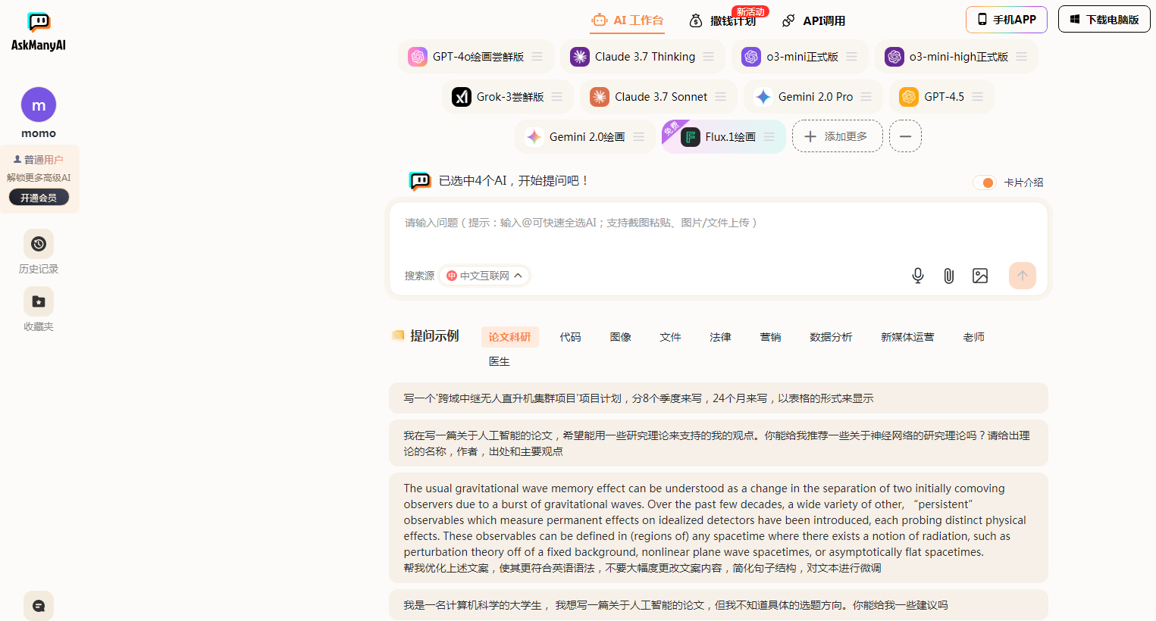The image size is (1156, 621).
Task: Click the 添加更多 add model button
Action: (x=837, y=136)
